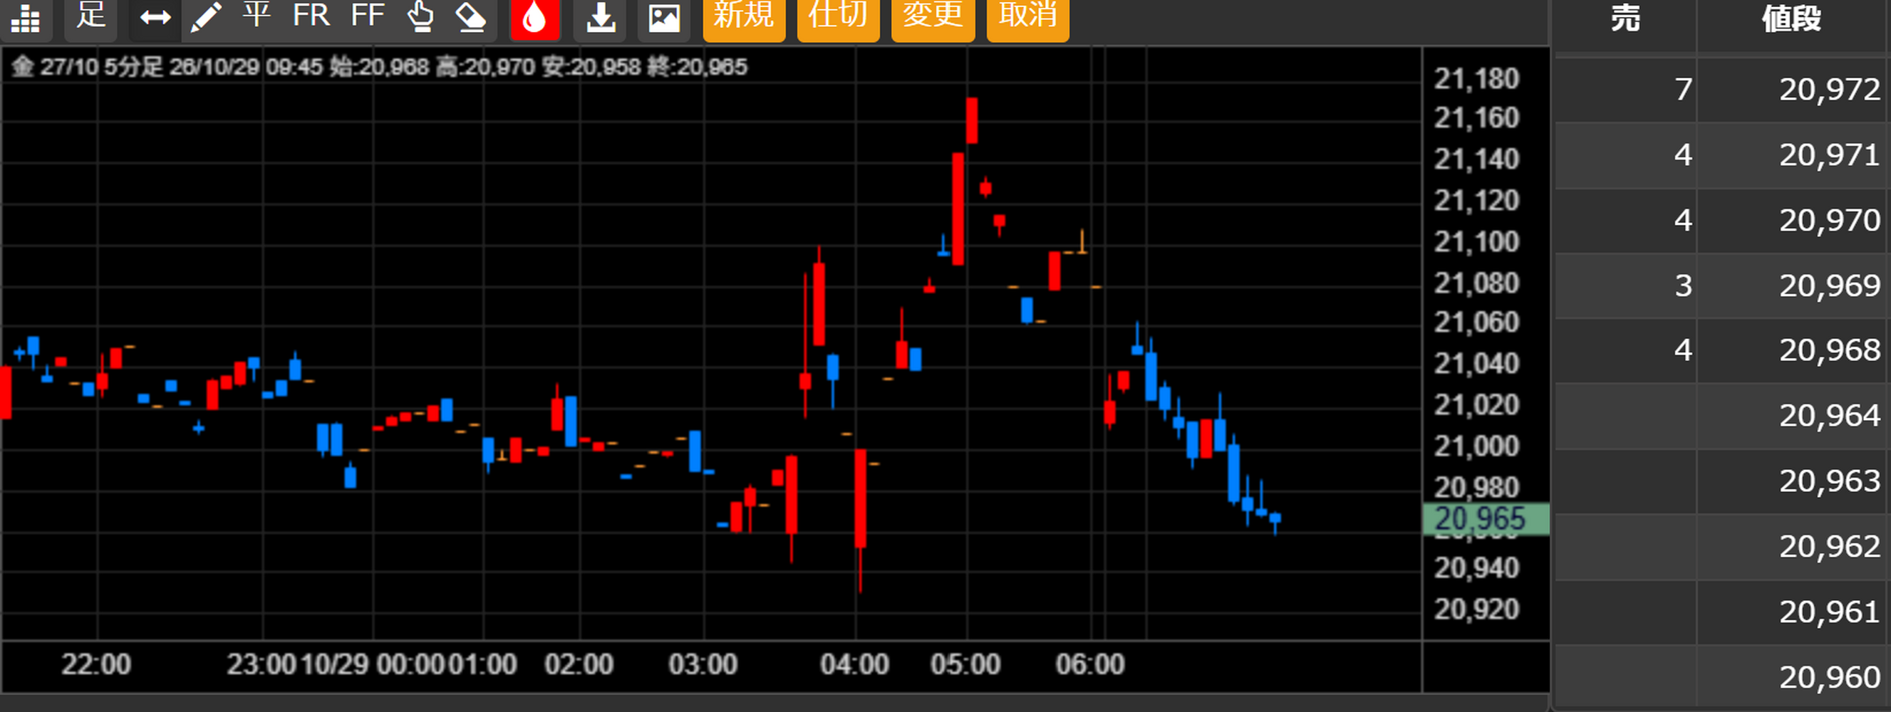
Task: Click the 10/29 00:00 time axis label
Action: (373, 664)
